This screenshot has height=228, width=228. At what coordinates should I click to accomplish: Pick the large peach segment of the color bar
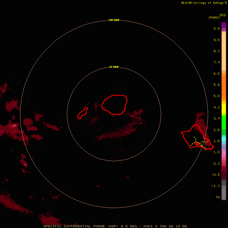click(224, 52)
